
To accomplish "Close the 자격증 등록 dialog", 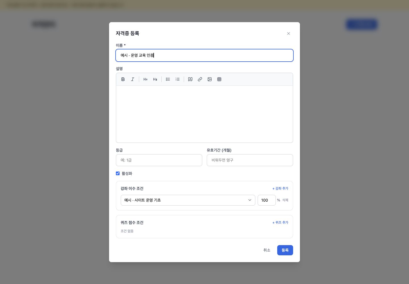I will 289,34.
